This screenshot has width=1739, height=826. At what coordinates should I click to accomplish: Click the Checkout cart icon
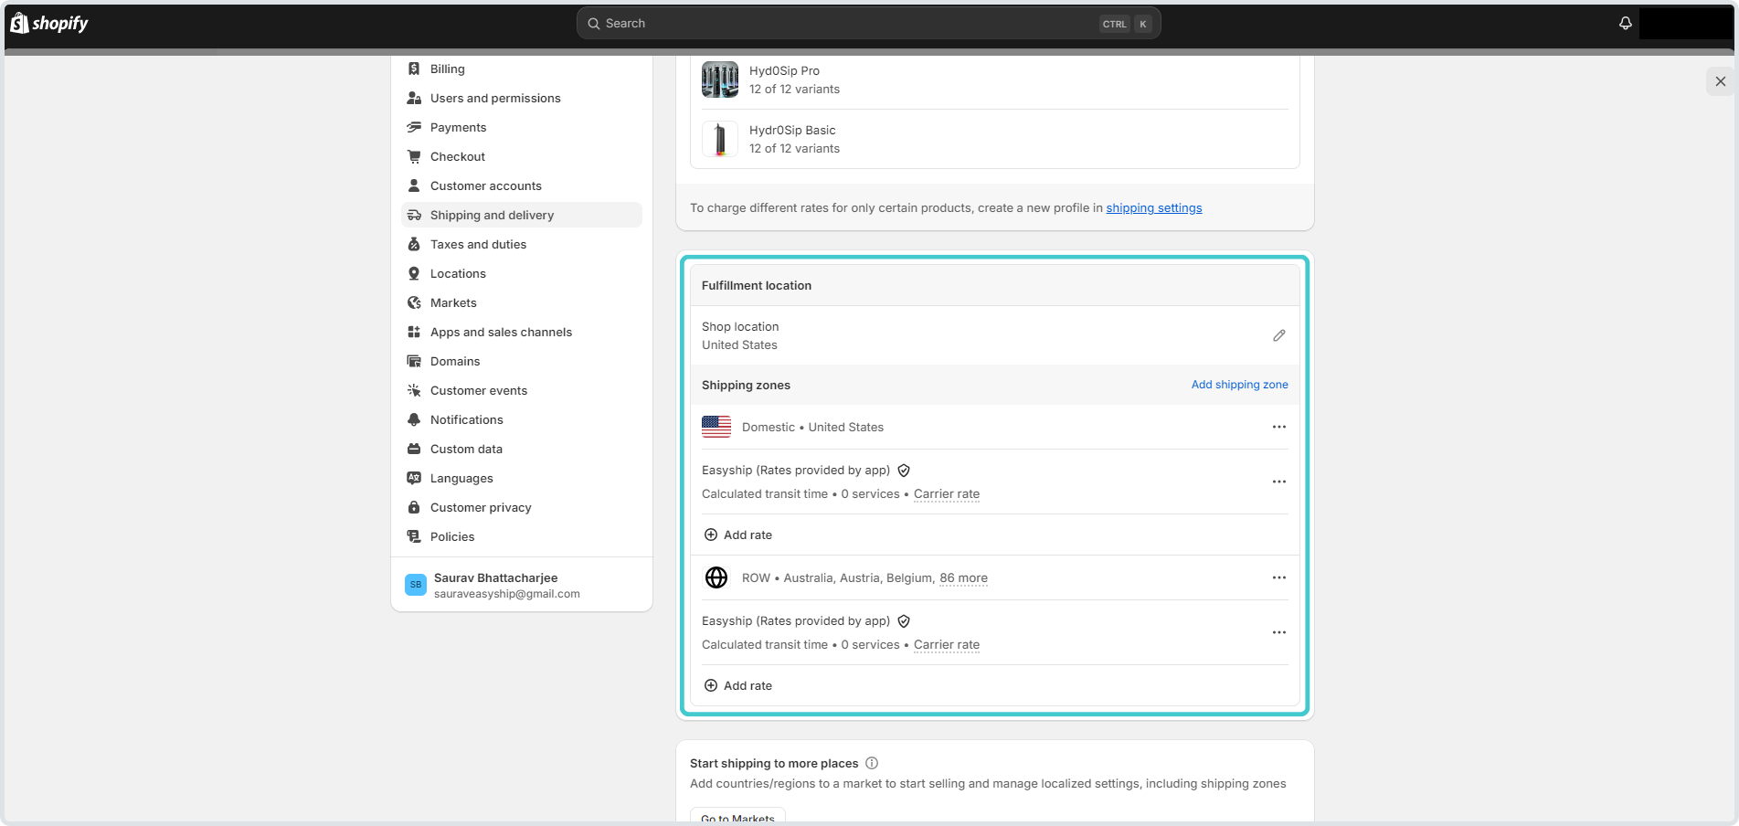[x=414, y=156]
